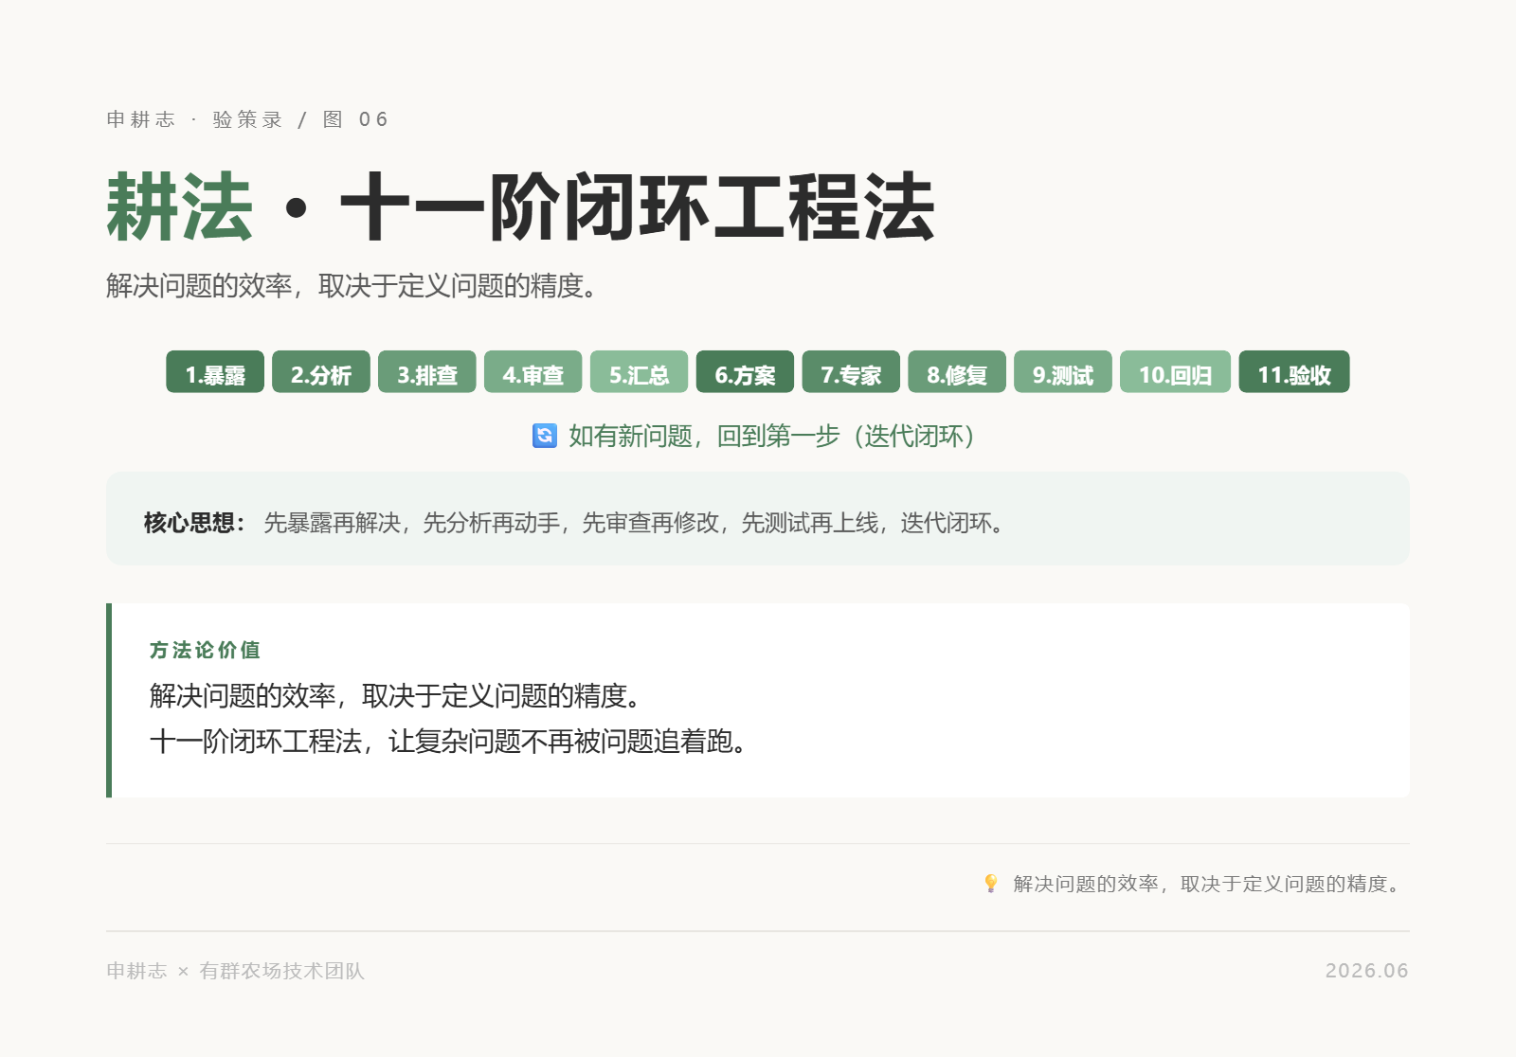Click the 7.专家 step pill
The width and height of the screenshot is (1516, 1057).
pyautogui.click(x=852, y=371)
